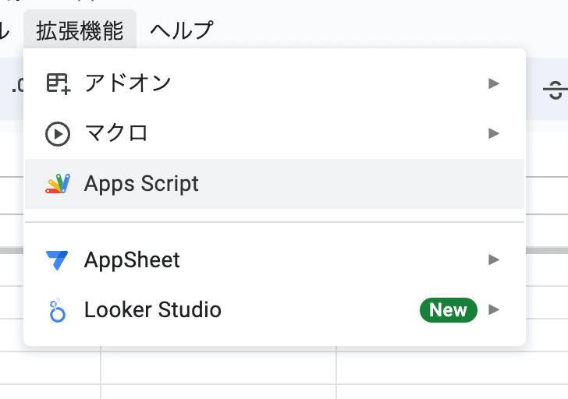This screenshot has width=568, height=399.
Task: Click the blue AppSheet logo icon
Action: 57,260
